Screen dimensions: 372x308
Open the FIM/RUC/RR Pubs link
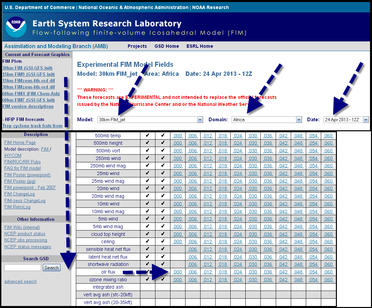[22, 162]
